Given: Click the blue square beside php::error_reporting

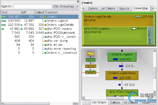Looking at the screenshot, I should (x=45, y=49).
